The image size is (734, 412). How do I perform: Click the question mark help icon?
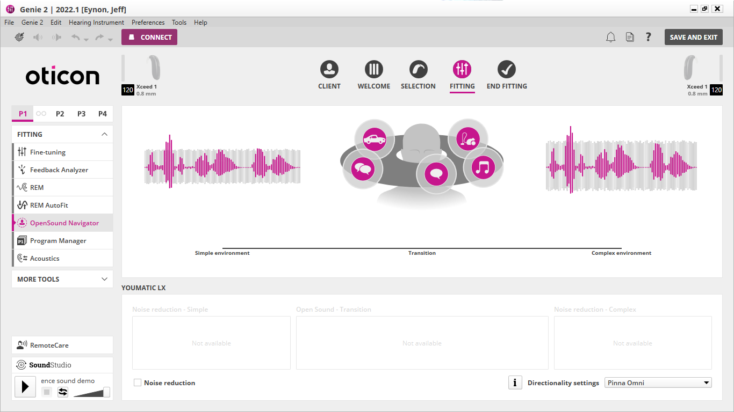649,37
